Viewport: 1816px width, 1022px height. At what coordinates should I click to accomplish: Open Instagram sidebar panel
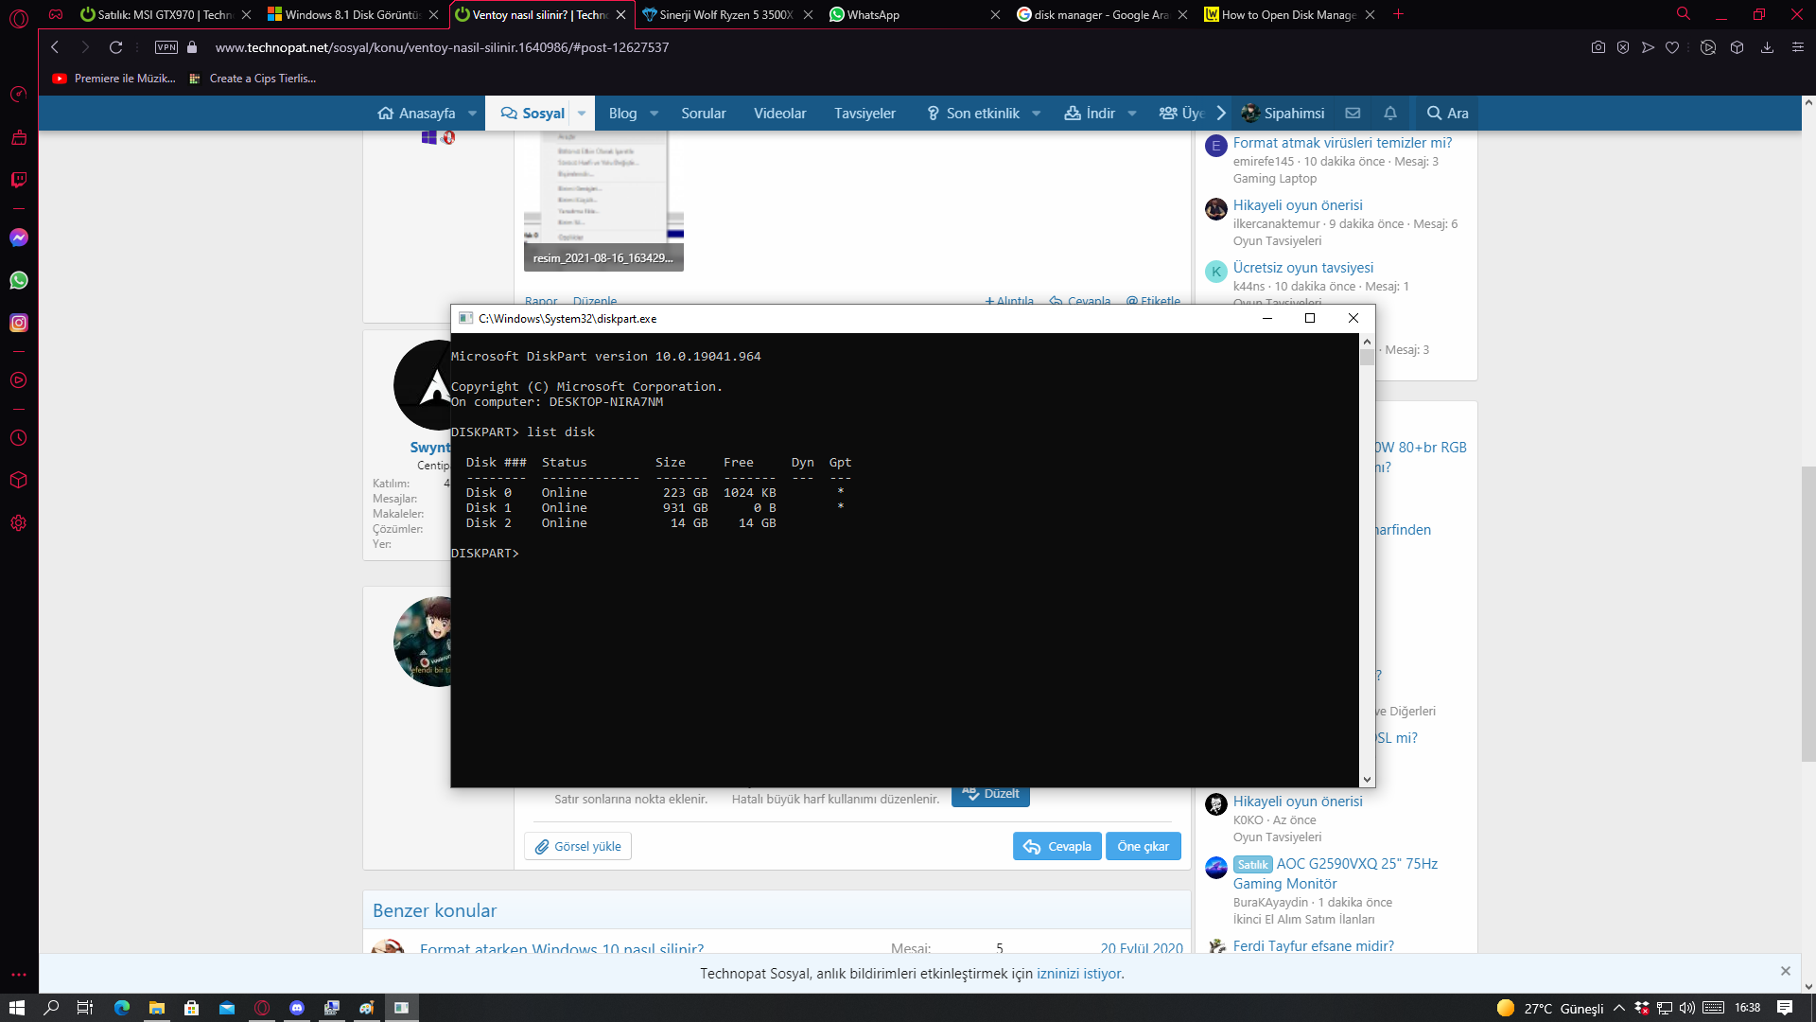pos(19,323)
